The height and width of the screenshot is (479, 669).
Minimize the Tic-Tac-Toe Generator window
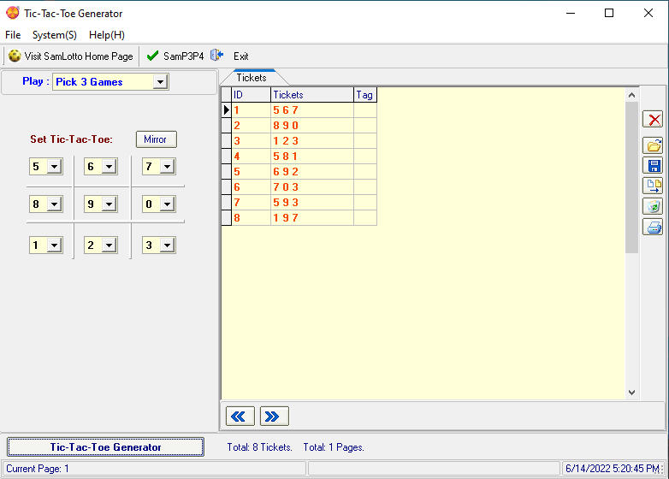click(571, 13)
